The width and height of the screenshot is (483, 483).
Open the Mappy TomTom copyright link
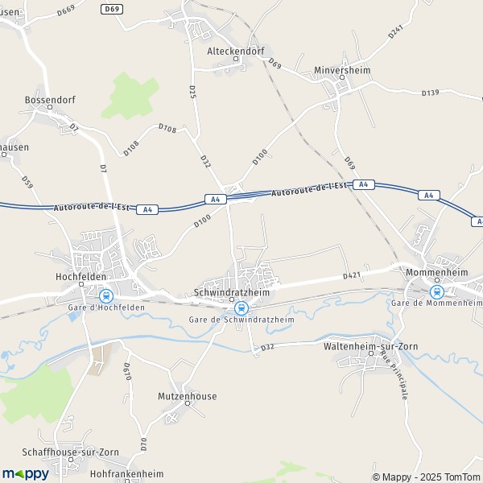tap(427, 477)
